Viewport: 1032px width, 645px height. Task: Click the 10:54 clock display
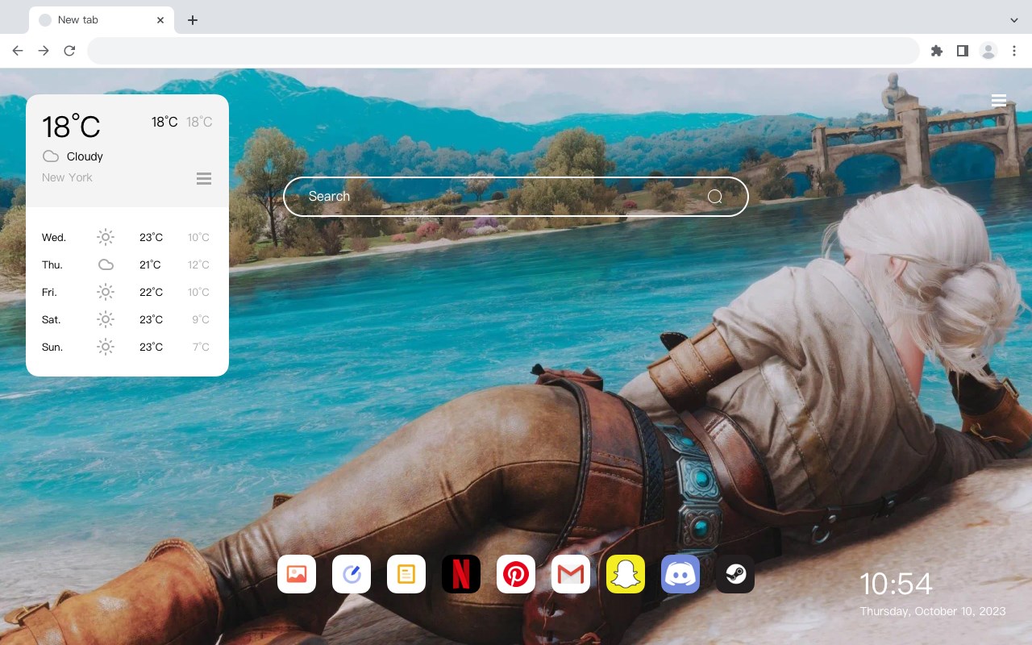coord(896,584)
